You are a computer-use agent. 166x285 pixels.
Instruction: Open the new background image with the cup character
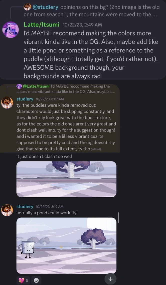click(66, 246)
